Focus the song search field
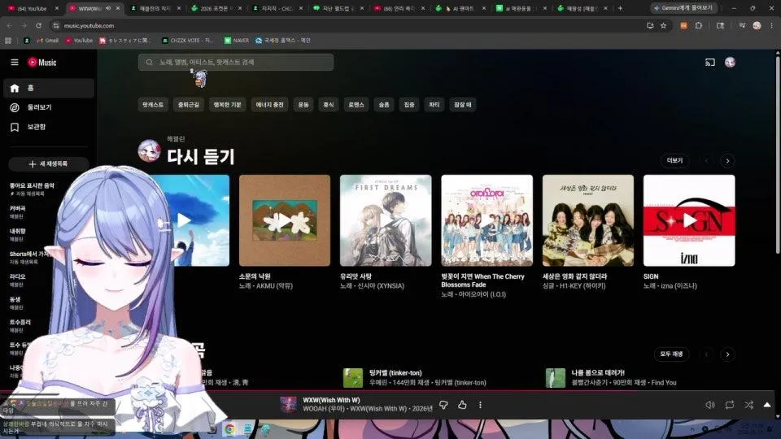Screen dimensions: 781x439 click(x=236, y=63)
